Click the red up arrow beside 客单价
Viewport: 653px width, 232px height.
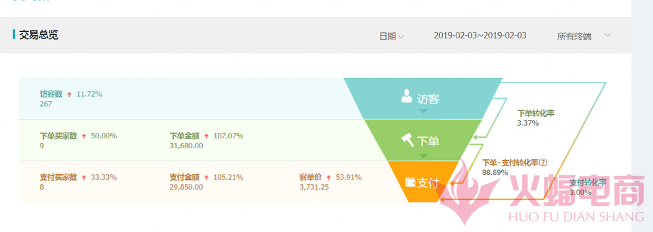pyautogui.click(x=328, y=177)
